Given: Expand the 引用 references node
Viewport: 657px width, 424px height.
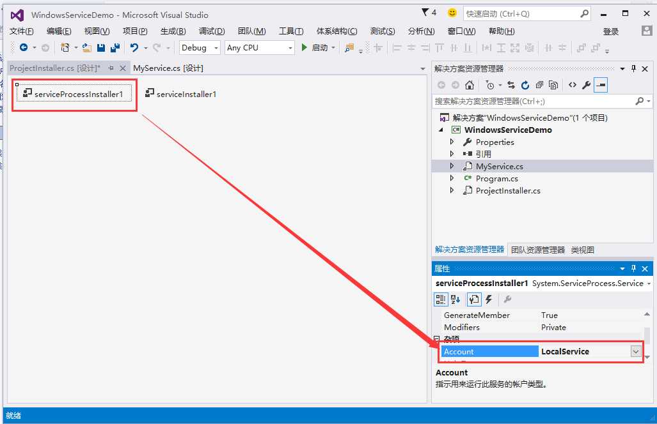Looking at the screenshot, I should tap(452, 154).
